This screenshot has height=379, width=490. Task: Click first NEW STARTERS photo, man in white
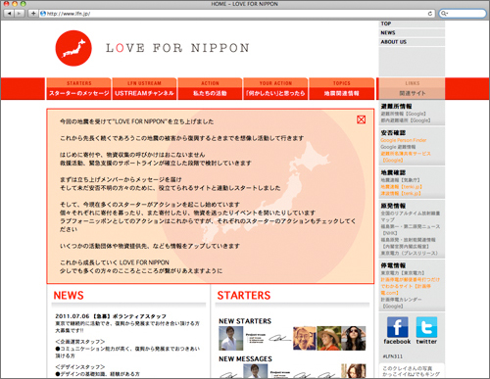point(231,339)
